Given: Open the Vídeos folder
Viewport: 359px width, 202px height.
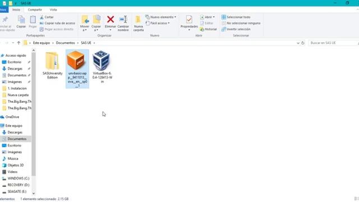Looking at the screenshot, I should coord(12,172).
